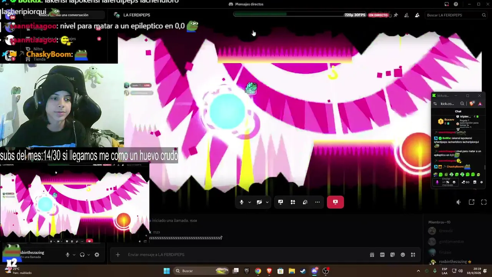Adjust stream volume speaker icon
Screen dimensions: 492x277
pos(459,202)
